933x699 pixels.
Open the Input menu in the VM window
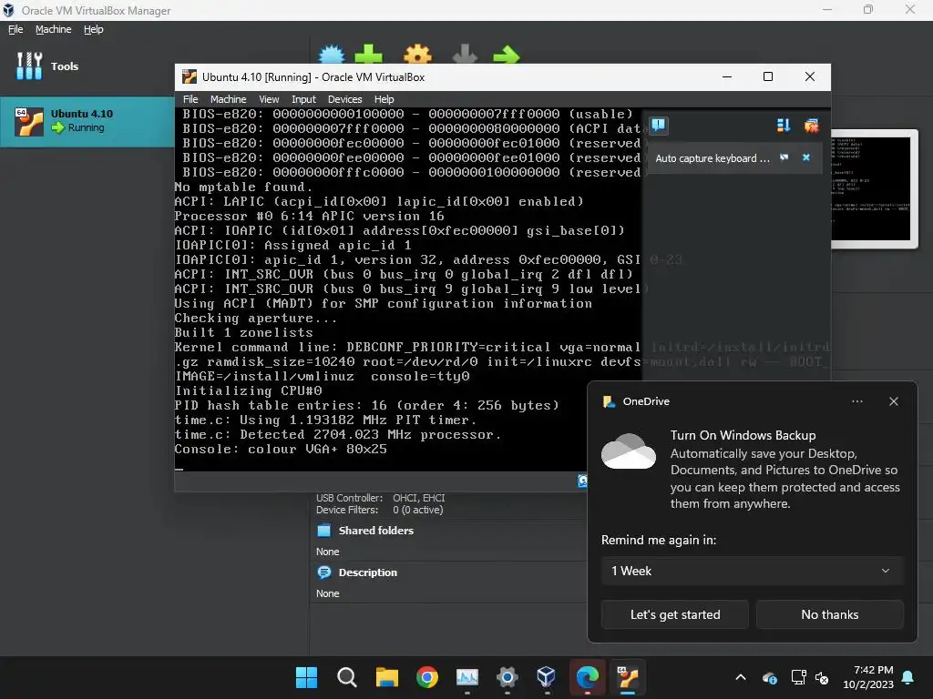coord(303,99)
